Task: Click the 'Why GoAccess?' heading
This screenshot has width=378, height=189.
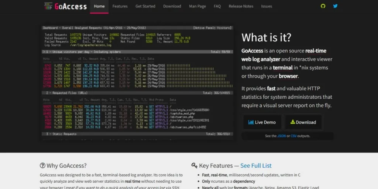Action: pos(66,166)
